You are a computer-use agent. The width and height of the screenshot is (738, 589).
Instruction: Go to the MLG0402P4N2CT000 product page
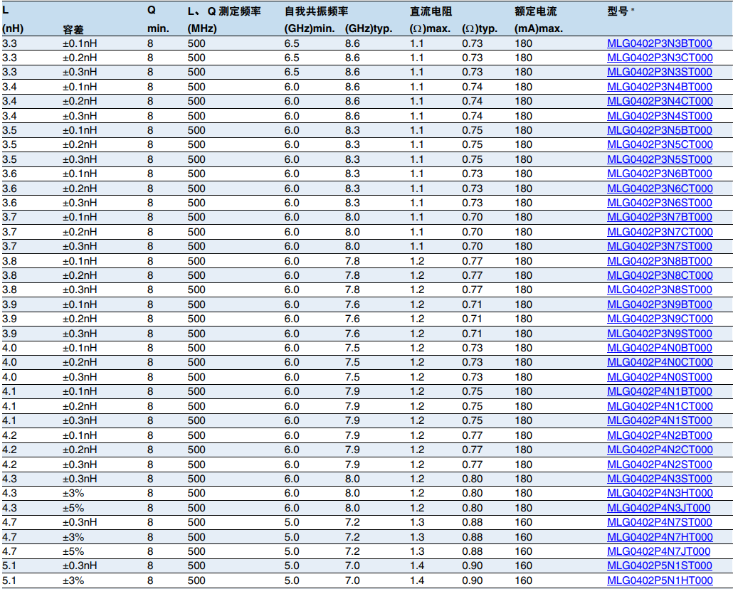[660, 450]
